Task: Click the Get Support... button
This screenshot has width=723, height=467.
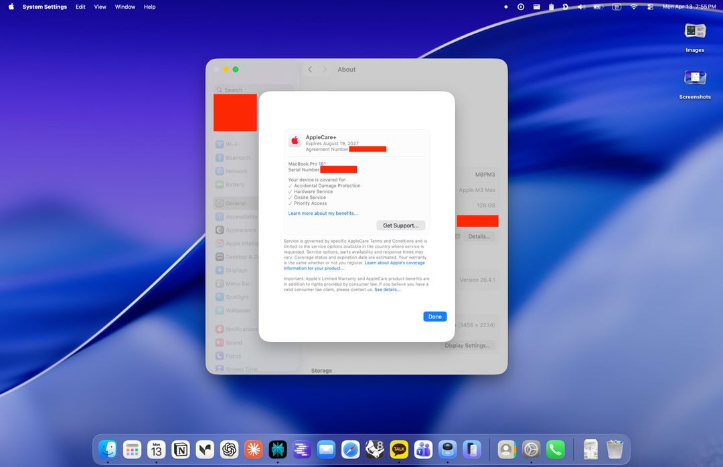Action: [401, 225]
